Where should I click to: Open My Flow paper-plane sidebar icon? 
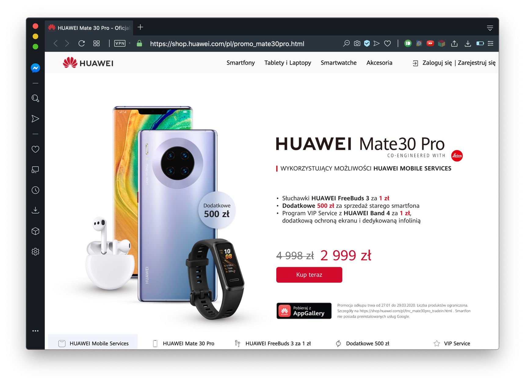pyautogui.click(x=35, y=119)
